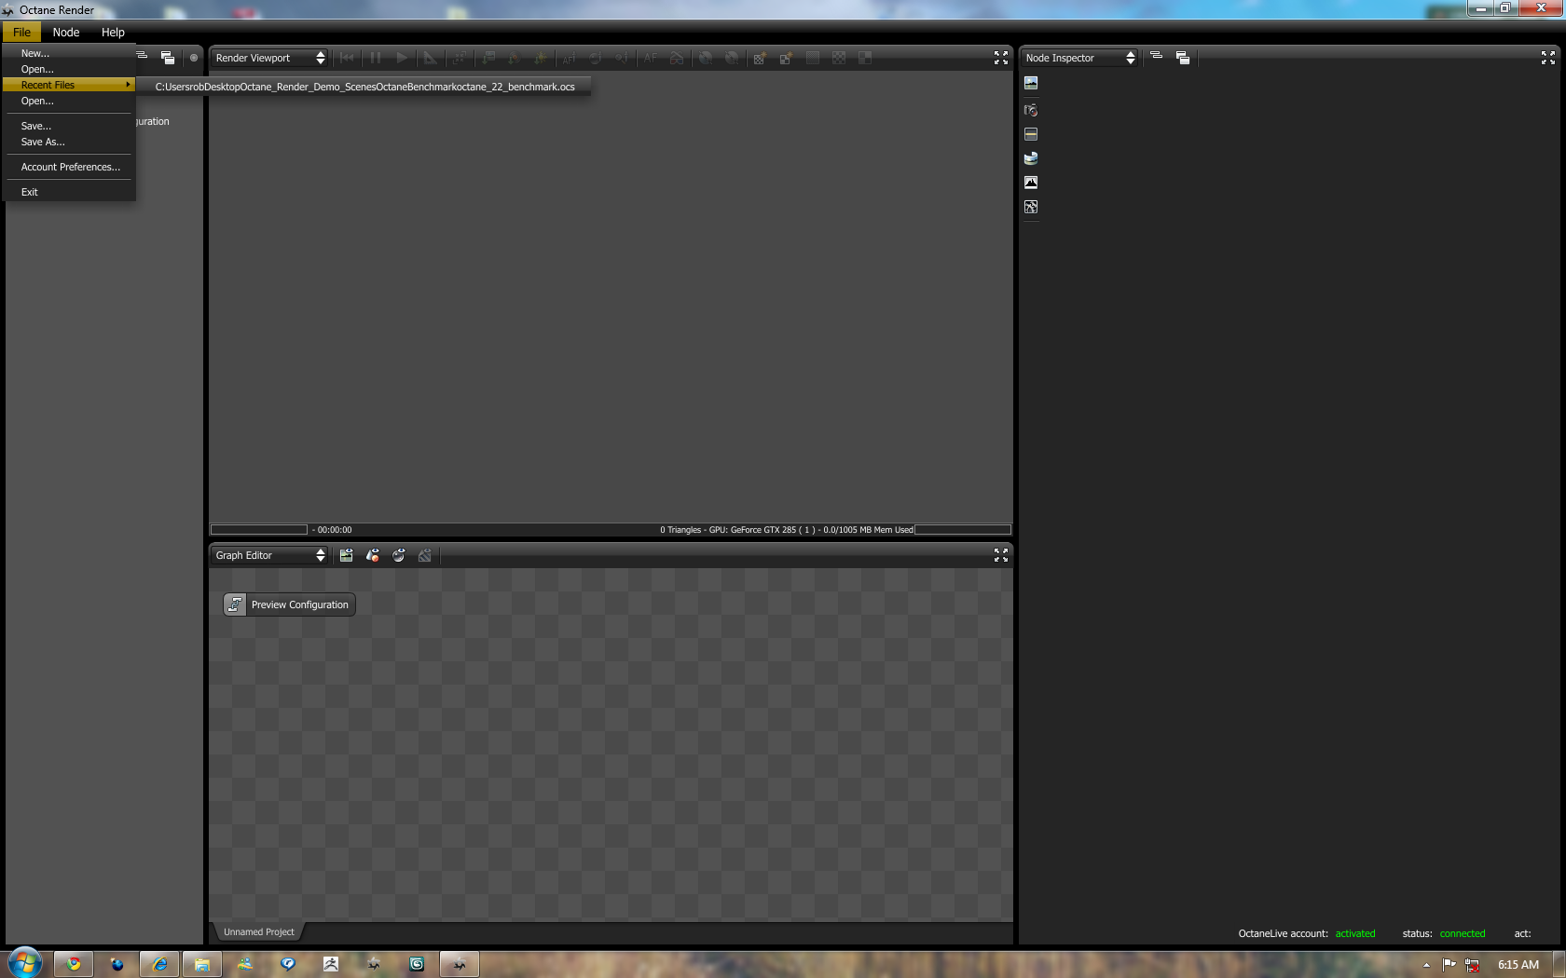Click the AF autofocus icon in viewport toolbar

click(651, 58)
